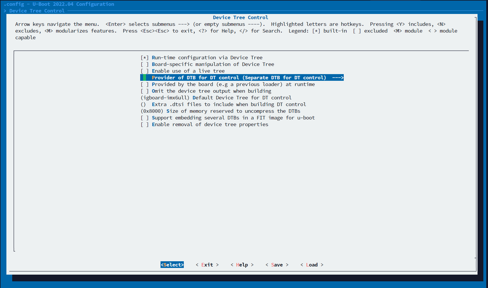Click the Device Tree Control breadcrumb
Viewport: 488px width, 288px height.
(x=37, y=11)
